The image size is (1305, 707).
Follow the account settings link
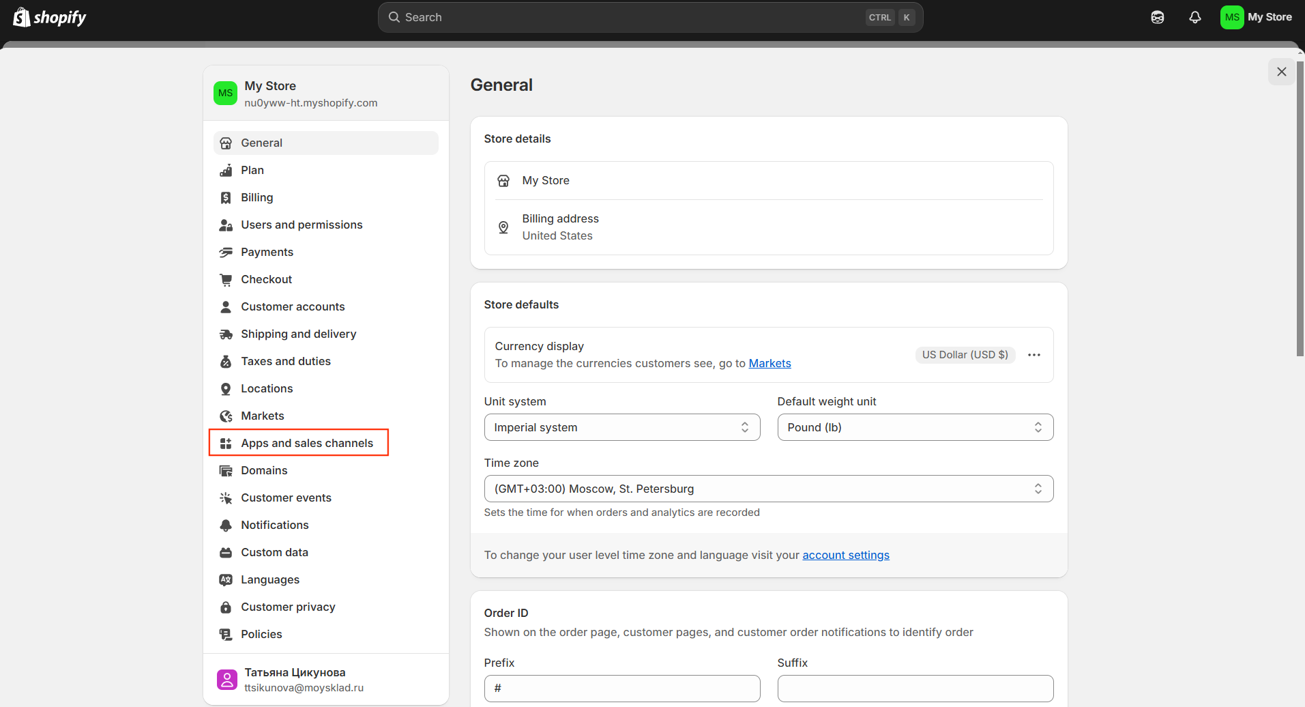coord(846,555)
